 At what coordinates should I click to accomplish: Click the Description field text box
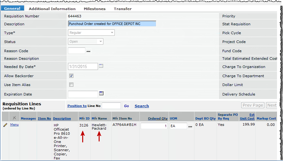(112, 24)
